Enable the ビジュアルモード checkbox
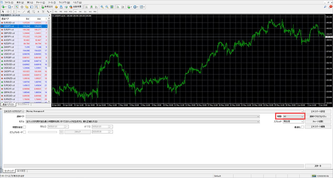 click(x=24, y=132)
